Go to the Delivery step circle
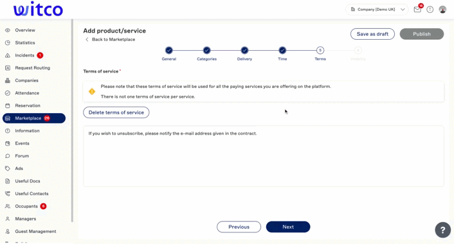This screenshot has width=454, height=244. coord(244,50)
